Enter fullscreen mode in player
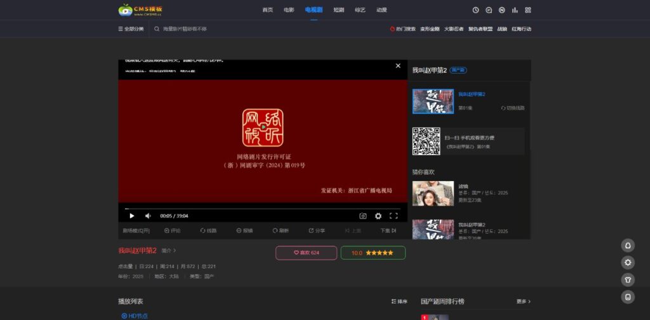 (394, 216)
